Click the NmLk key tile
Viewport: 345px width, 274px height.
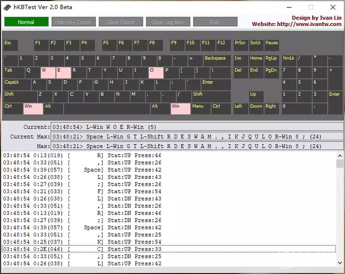pyautogui.click(x=289, y=61)
